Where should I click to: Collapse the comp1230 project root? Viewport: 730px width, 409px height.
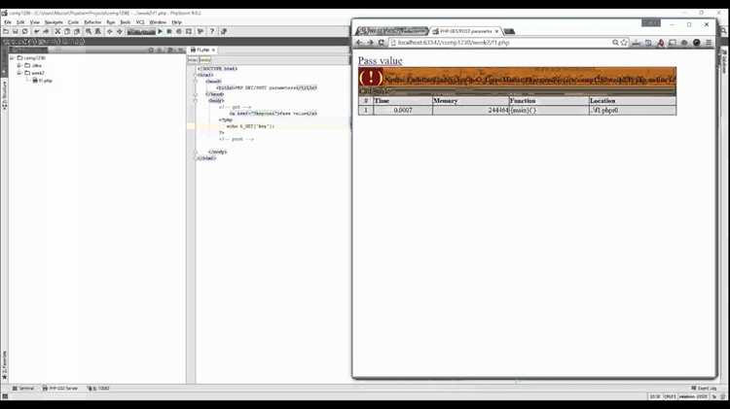click(x=13, y=58)
